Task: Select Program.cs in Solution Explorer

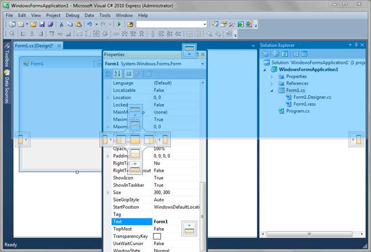Action: (x=297, y=111)
